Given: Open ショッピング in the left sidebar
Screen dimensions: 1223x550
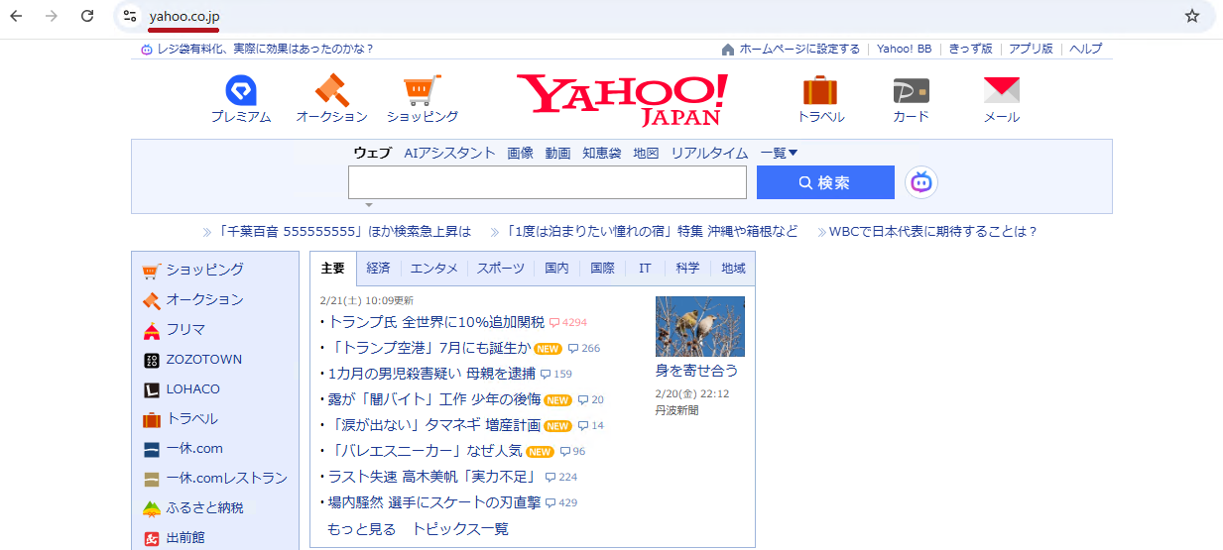Looking at the screenshot, I should [x=204, y=270].
